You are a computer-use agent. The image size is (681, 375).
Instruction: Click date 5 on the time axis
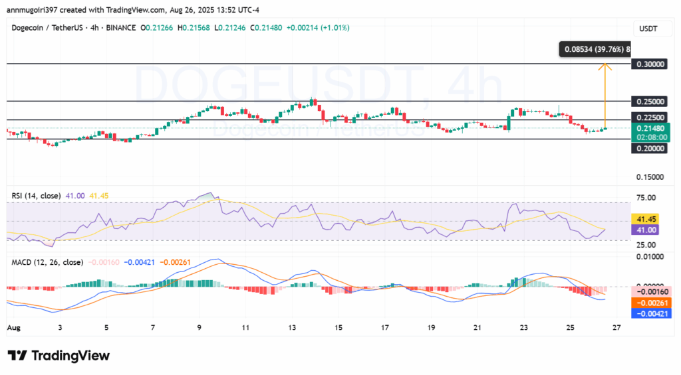pyautogui.click(x=106, y=328)
